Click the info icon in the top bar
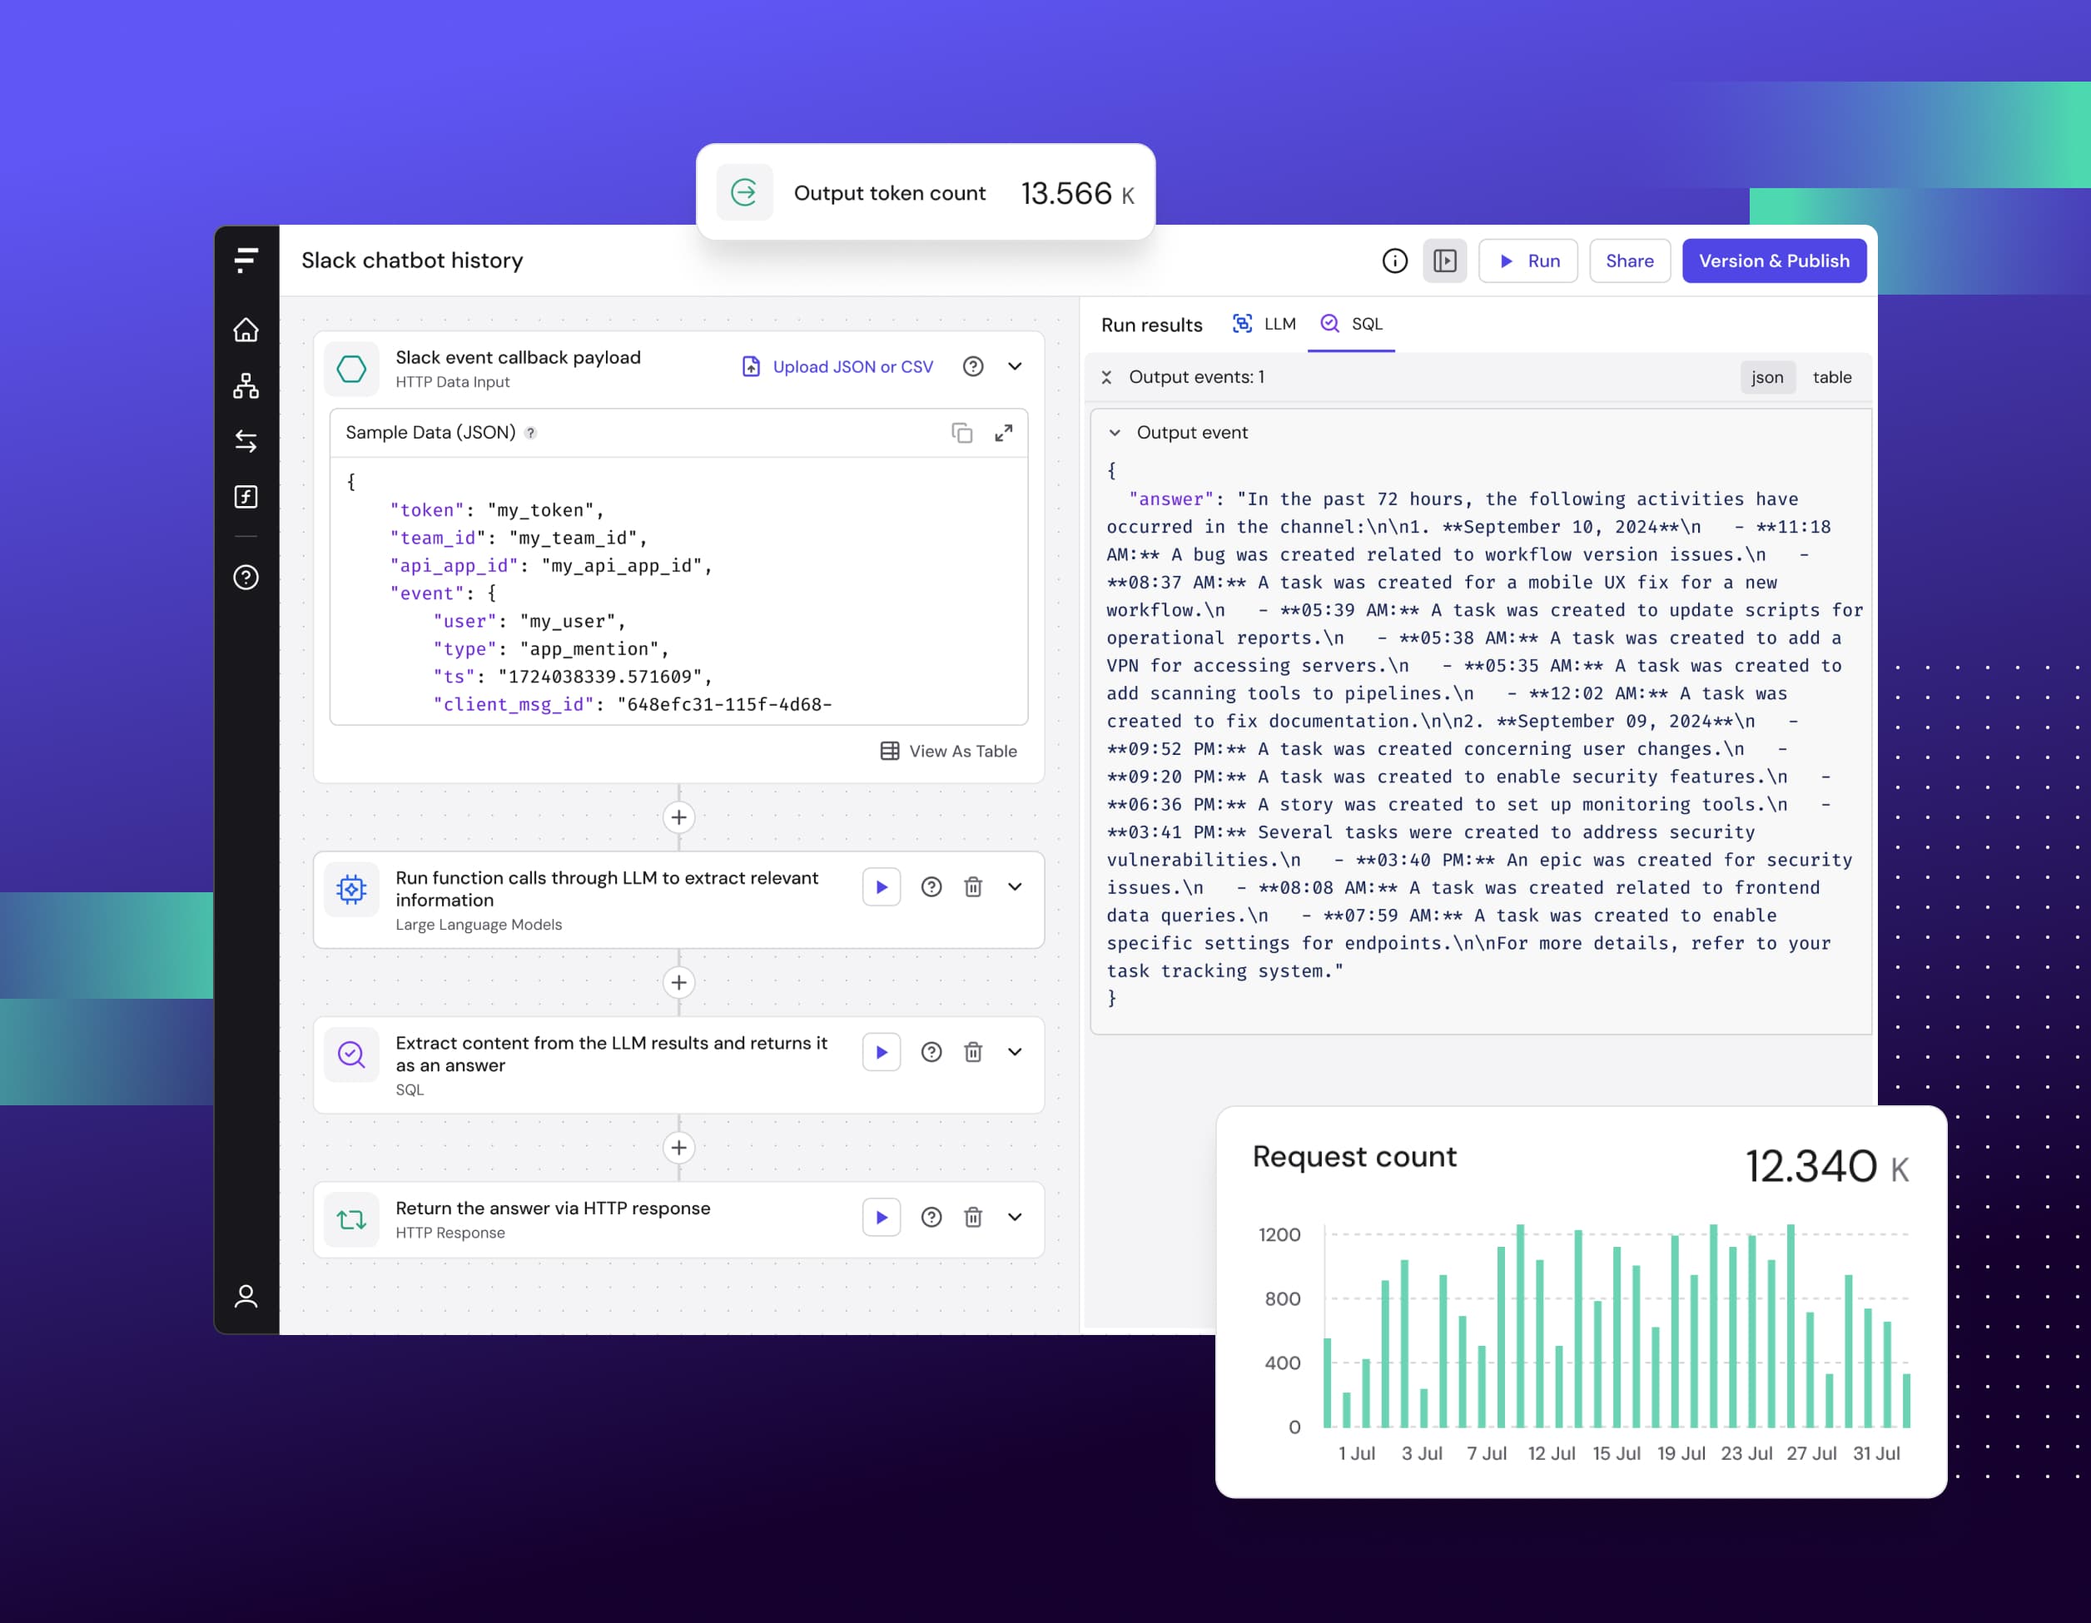This screenshot has width=2091, height=1623. 1395,261
